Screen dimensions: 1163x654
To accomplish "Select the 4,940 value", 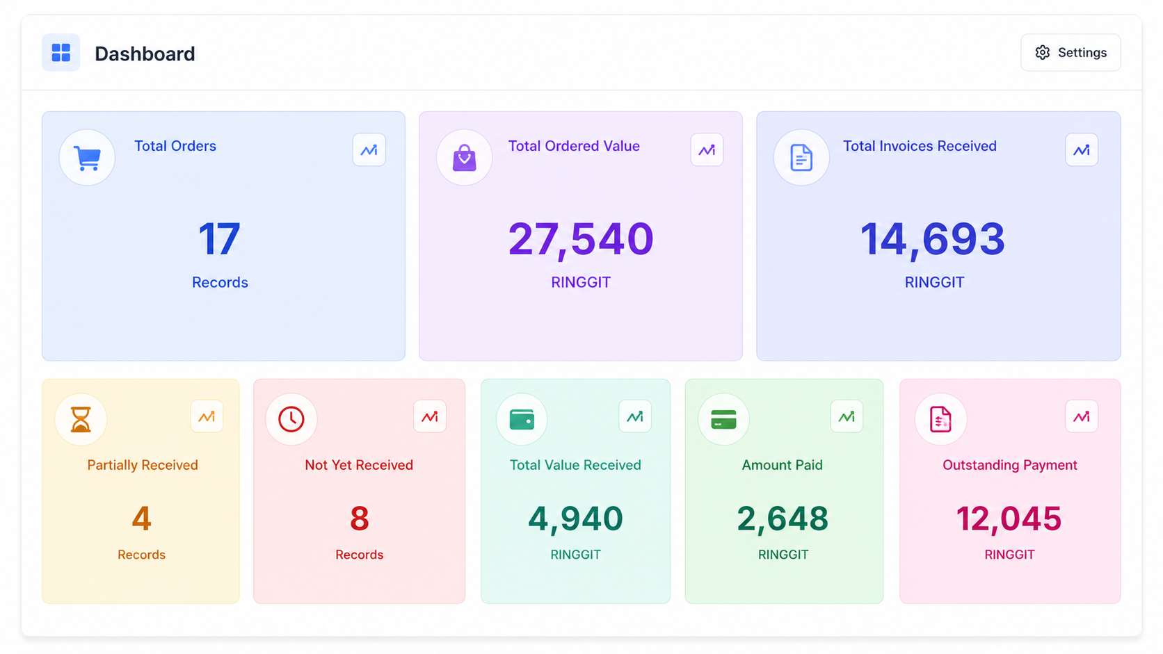I will point(575,519).
